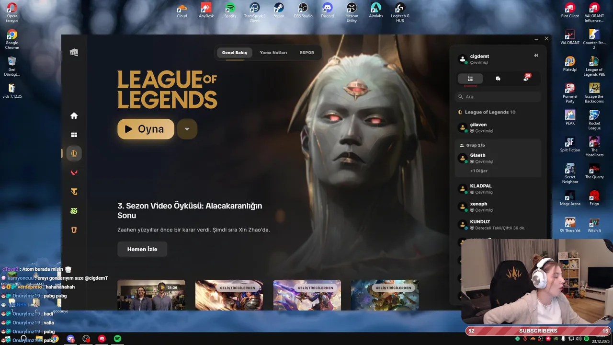The height and width of the screenshot is (345, 613).
Task: Select friend xenoph in the list
Action: click(498, 207)
